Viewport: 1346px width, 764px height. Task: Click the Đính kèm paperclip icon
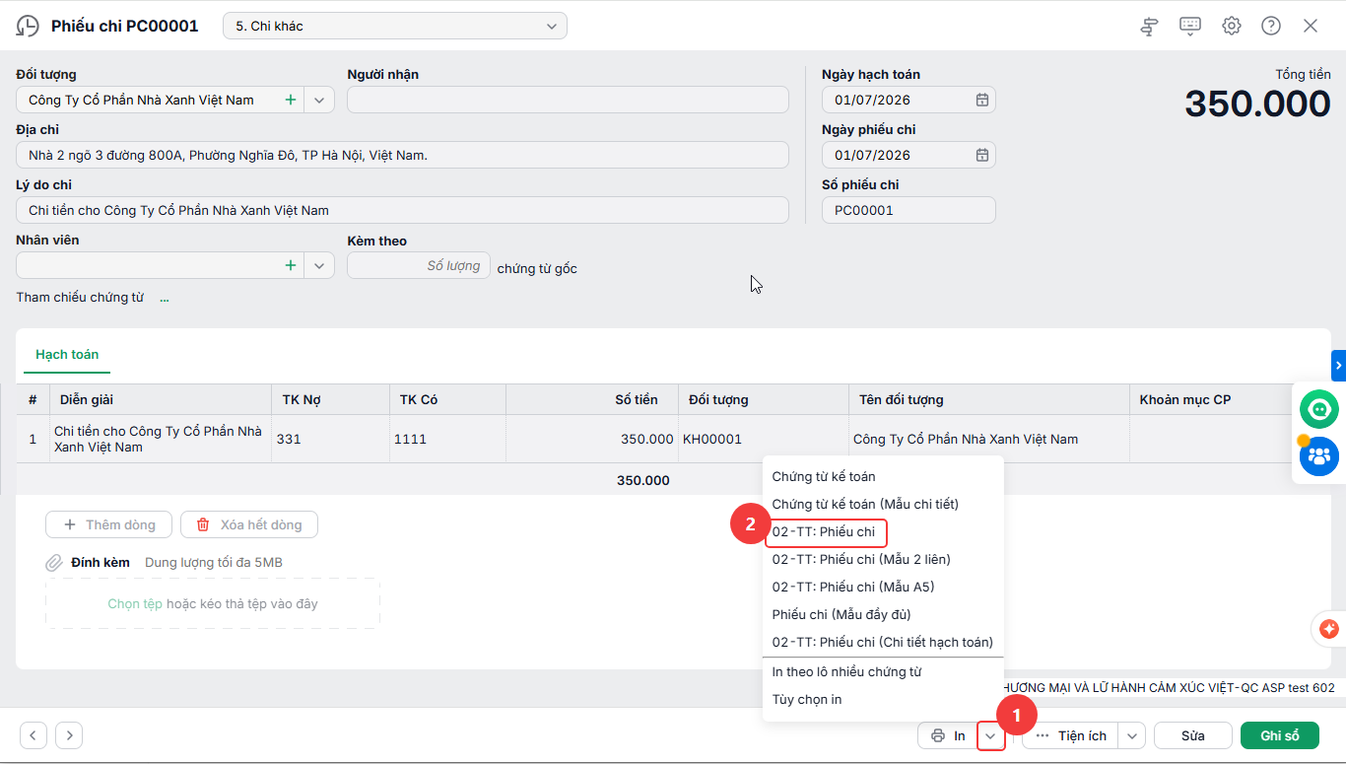pyautogui.click(x=54, y=563)
